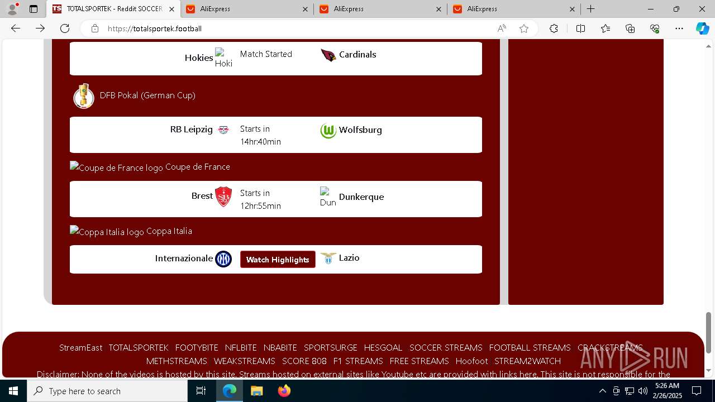Open the RB Leipzig vs Wolfsburg match

pos(276,135)
